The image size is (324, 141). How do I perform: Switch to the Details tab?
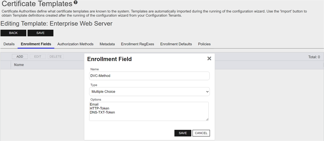point(9,44)
